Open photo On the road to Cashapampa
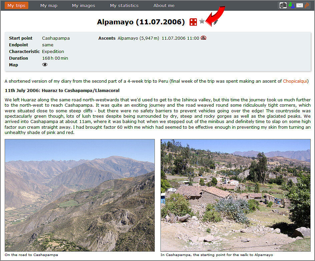Viewport: 315px width, 261px height. click(80, 195)
